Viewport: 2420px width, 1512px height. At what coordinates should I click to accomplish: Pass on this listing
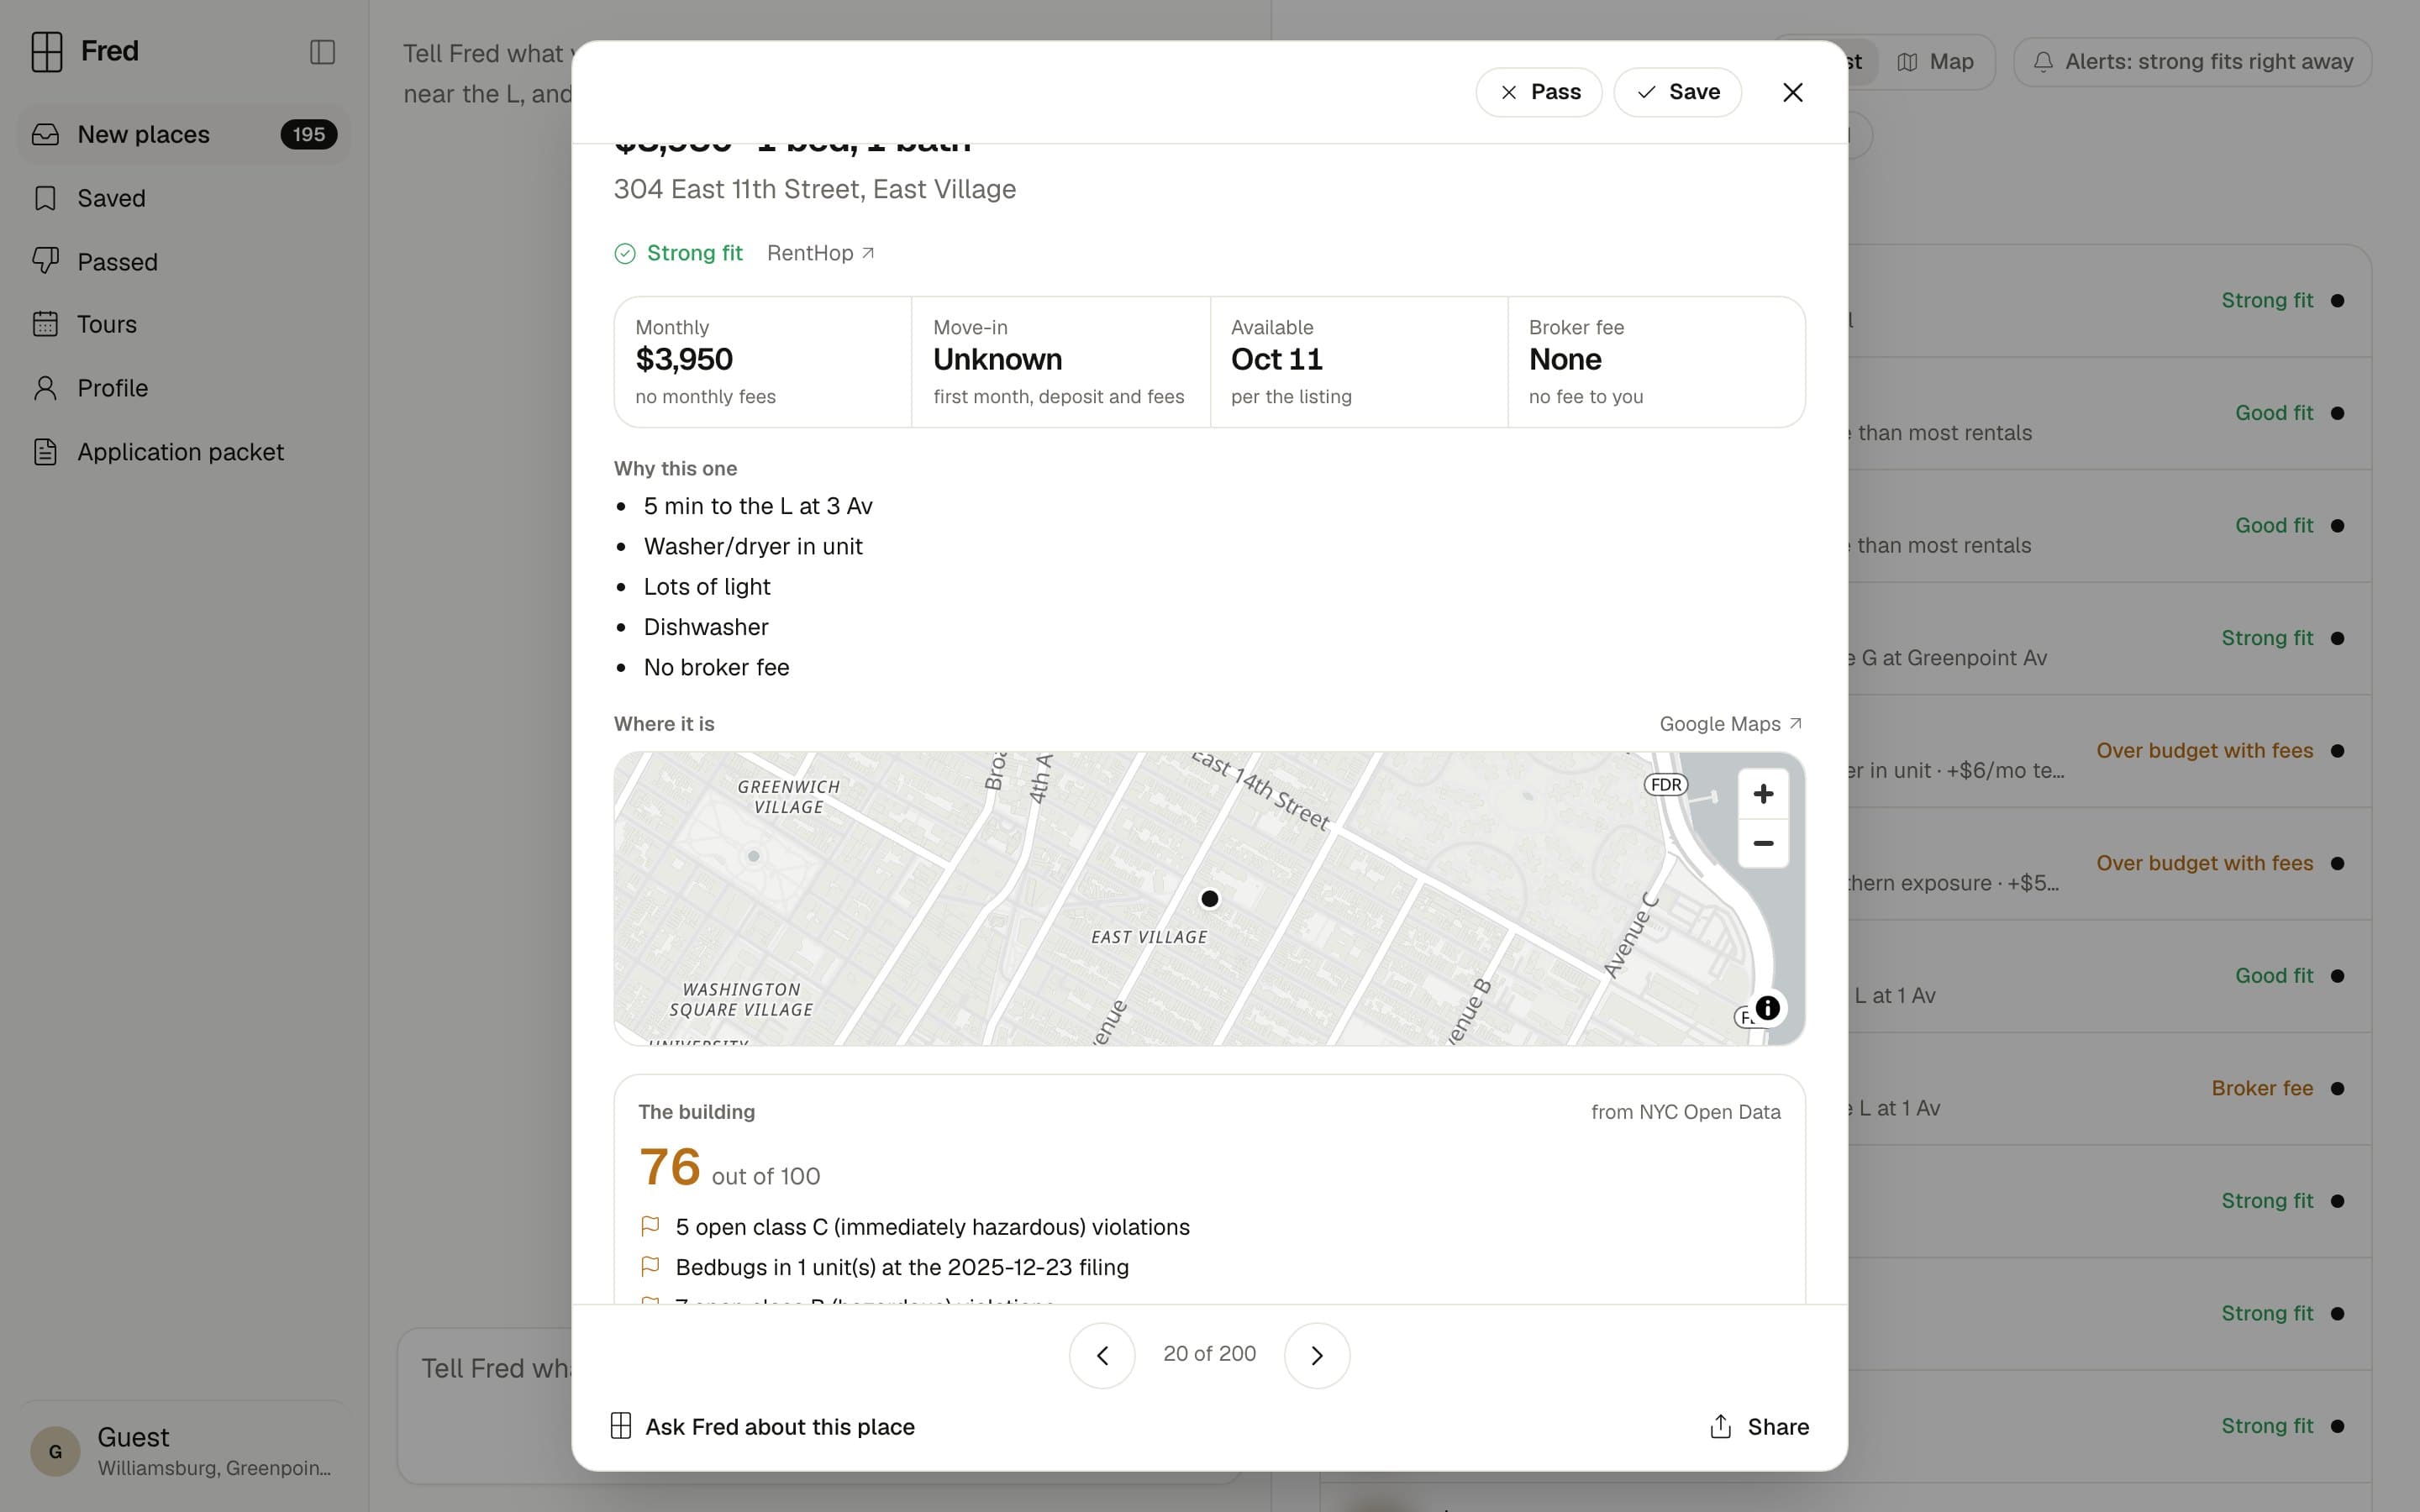click(x=1538, y=92)
